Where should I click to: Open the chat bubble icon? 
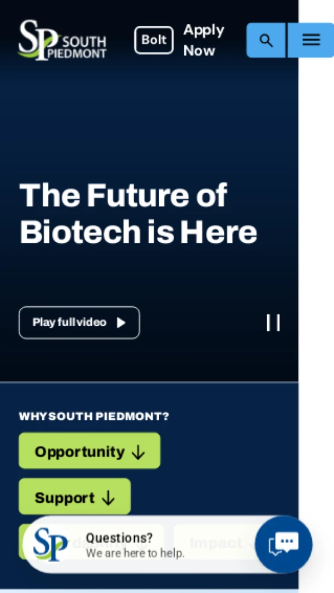(x=284, y=544)
